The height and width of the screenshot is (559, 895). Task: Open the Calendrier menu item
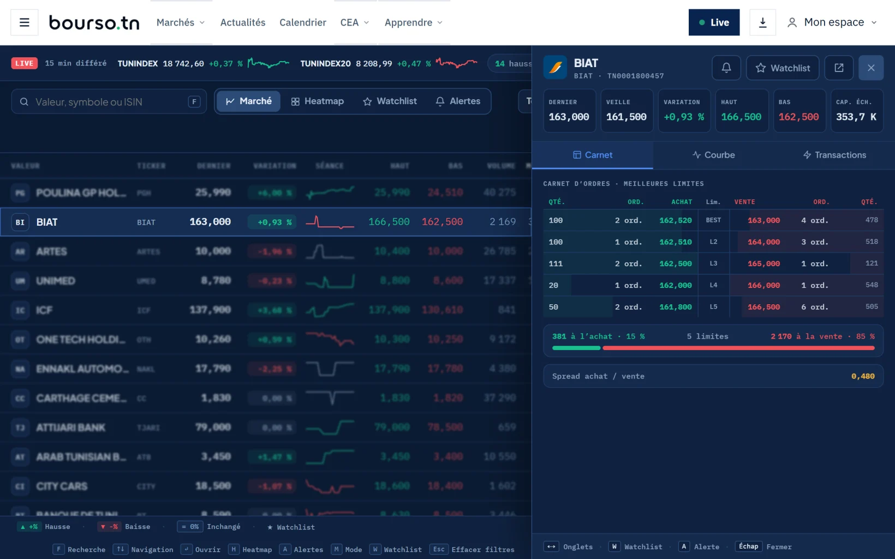(303, 22)
